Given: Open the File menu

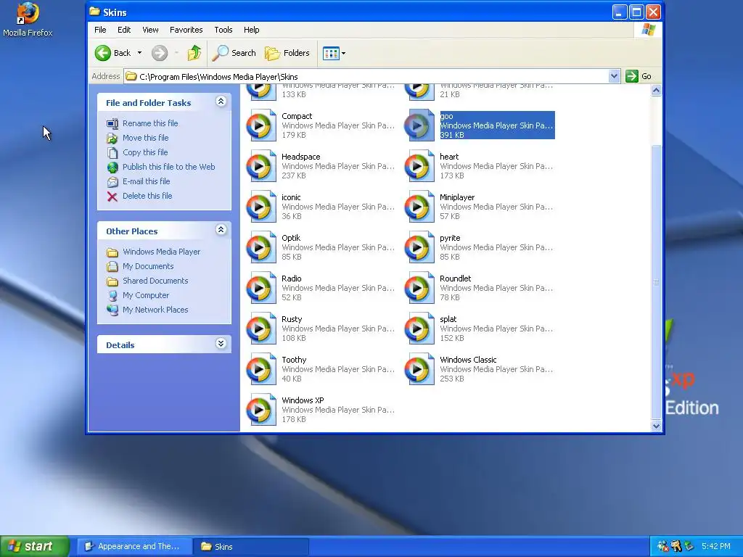Looking at the screenshot, I should 100,30.
